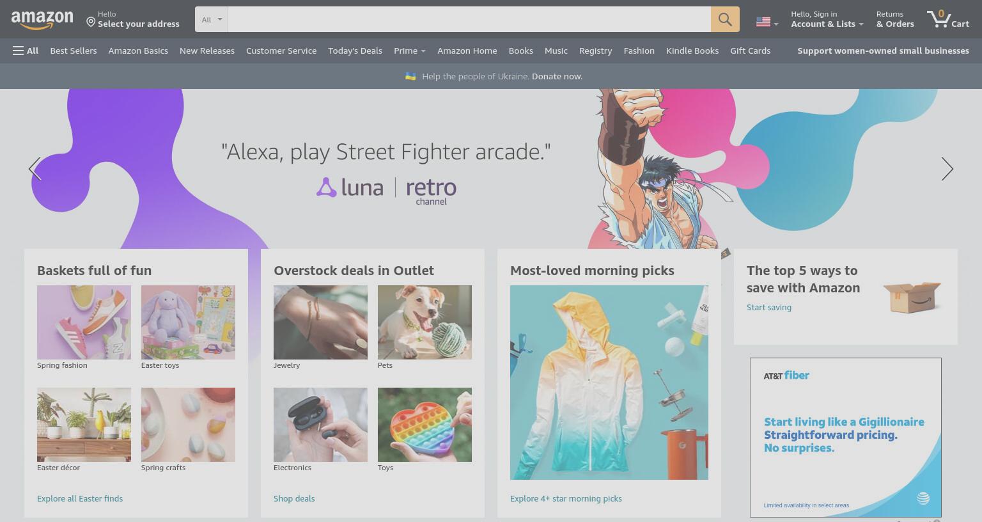
Task: Open Today's Deals in navigation
Action: (x=355, y=51)
